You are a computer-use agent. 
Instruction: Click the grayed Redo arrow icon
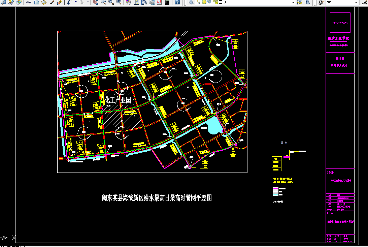coord(81,2)
